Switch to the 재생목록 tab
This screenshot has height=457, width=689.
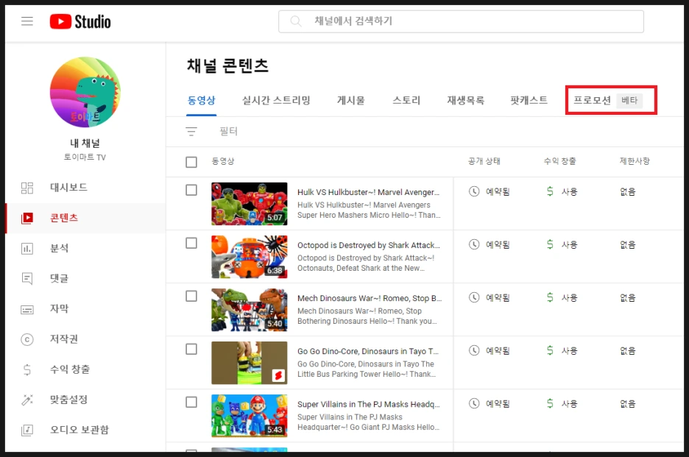click(x=466, y=101)
